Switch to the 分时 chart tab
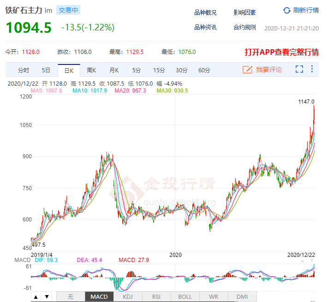327x302 pixels. tap(23, 70)
